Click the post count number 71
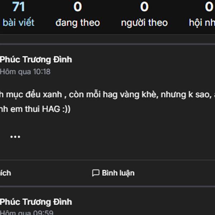215x215 pixels. [x=18, y=7]
